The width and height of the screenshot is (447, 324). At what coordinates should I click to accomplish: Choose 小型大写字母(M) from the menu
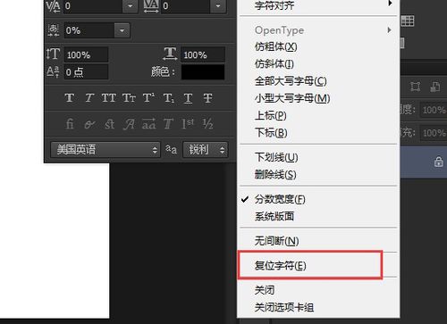coord(318,98)
